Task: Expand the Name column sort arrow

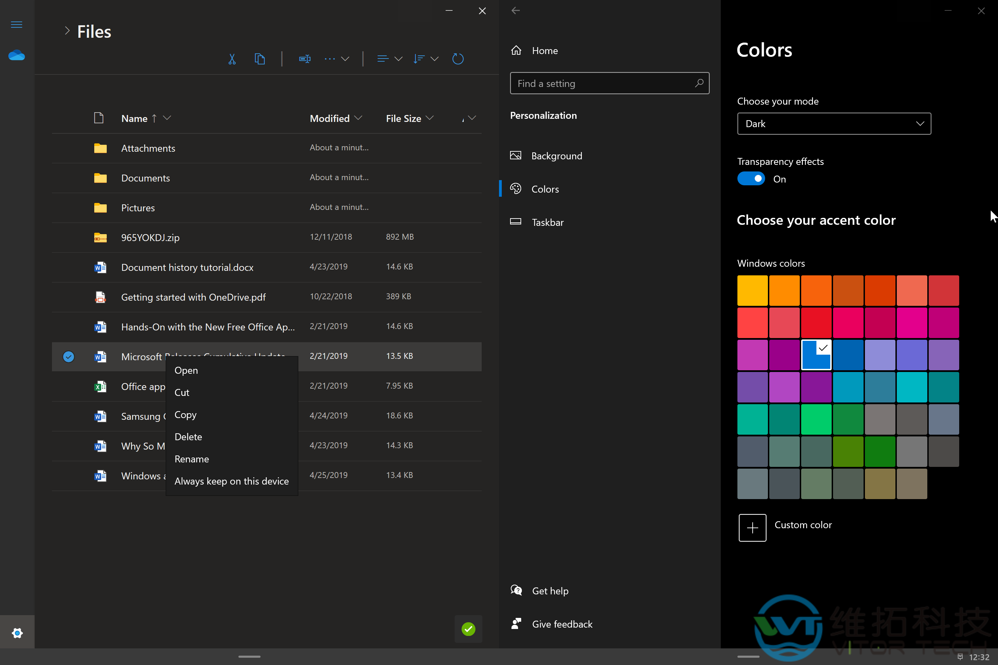Action: [167, 119]
